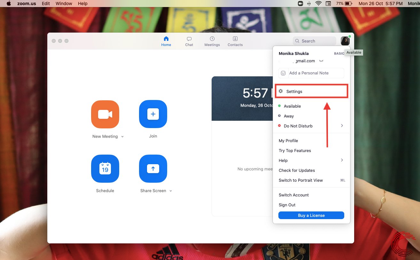Set status to Away
Screen dimensions: 420x260
pyautogui.click(x=289, y=116)
